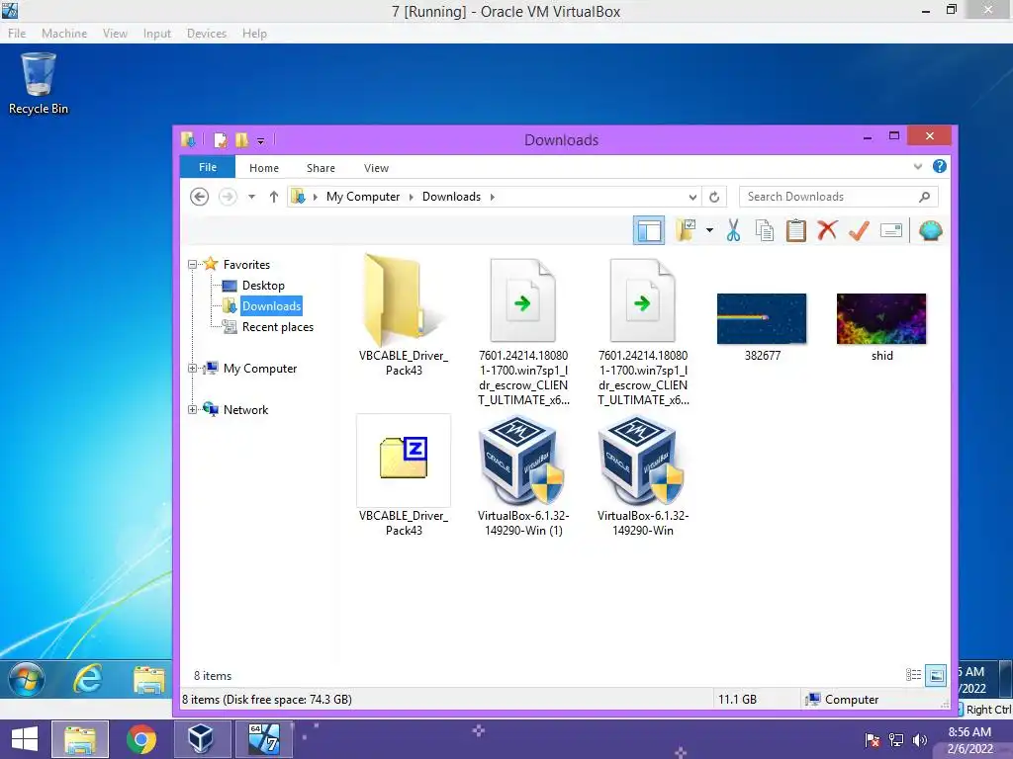Select VirtualBox-6.1.32-149290-Win installer

point(643,476)
